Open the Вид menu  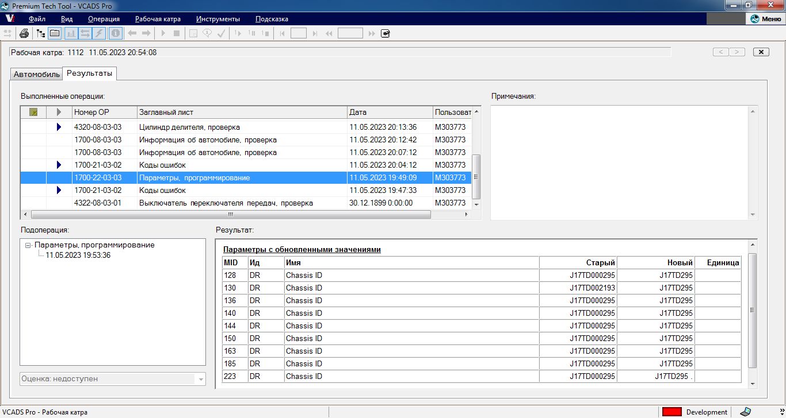click(x=67, y=19)
